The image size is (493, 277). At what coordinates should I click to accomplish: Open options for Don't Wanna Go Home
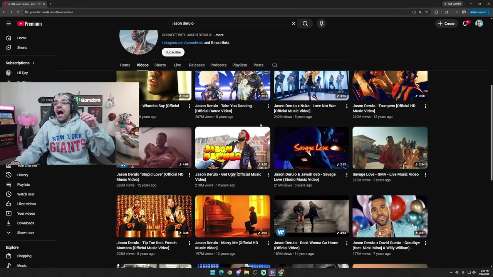[347, 243]
